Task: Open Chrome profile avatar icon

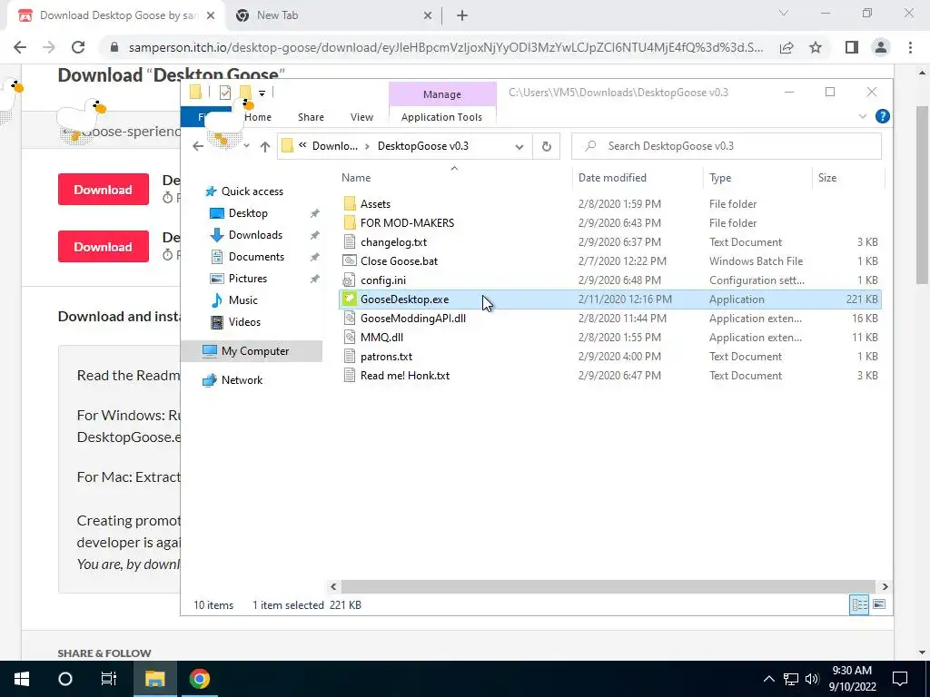Action: click(x=881, y=47)
